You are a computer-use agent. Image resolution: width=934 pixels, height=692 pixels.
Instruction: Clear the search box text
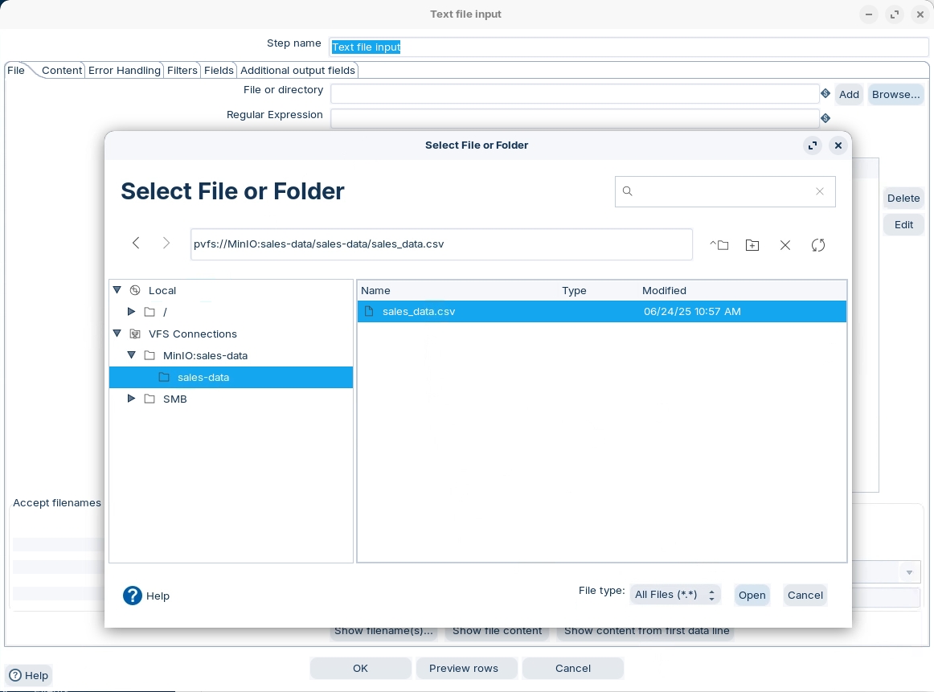pyautogui.click(x=820, y=191)
